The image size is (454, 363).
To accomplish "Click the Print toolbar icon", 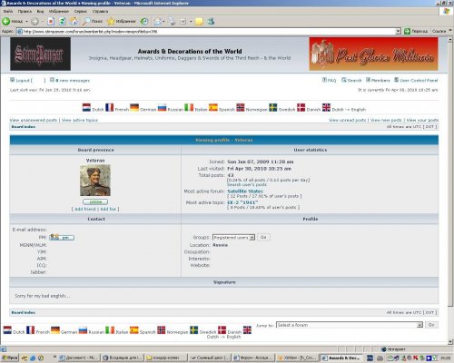I will (x=172, y=21).
